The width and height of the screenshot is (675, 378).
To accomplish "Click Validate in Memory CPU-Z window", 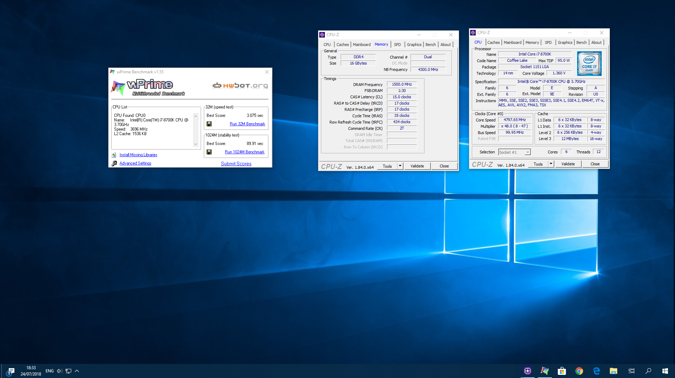I will coord(417,166).
